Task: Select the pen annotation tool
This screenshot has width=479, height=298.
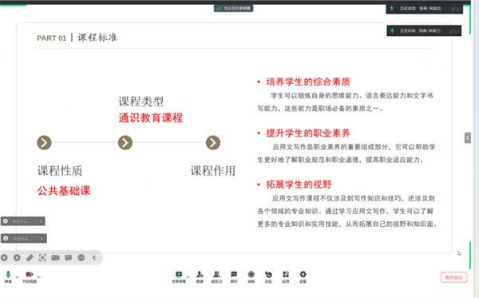Action: pyautogui.click(x=30, y=258)
